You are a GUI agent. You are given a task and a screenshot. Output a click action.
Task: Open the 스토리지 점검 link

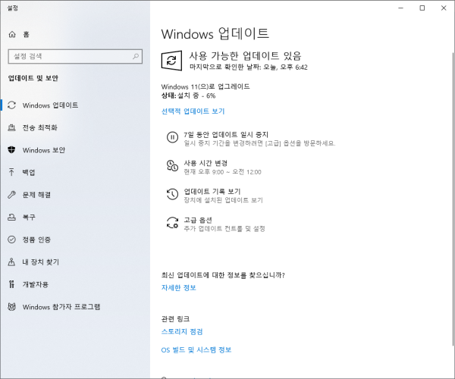[x=182, y=331]
